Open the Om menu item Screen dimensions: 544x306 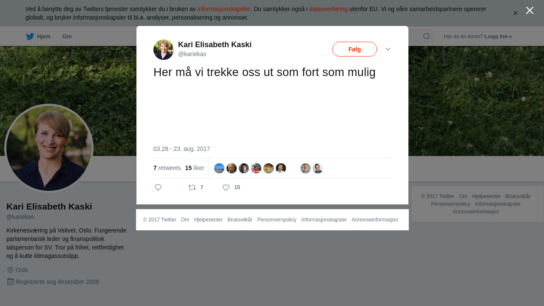pos(67,37)
